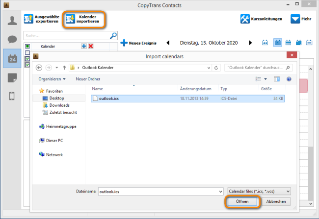Image resolution: width=319 pixels, height=219 pixels.
Task: Open the Mehr dropdown menu
Action: (x=301, y=19)
